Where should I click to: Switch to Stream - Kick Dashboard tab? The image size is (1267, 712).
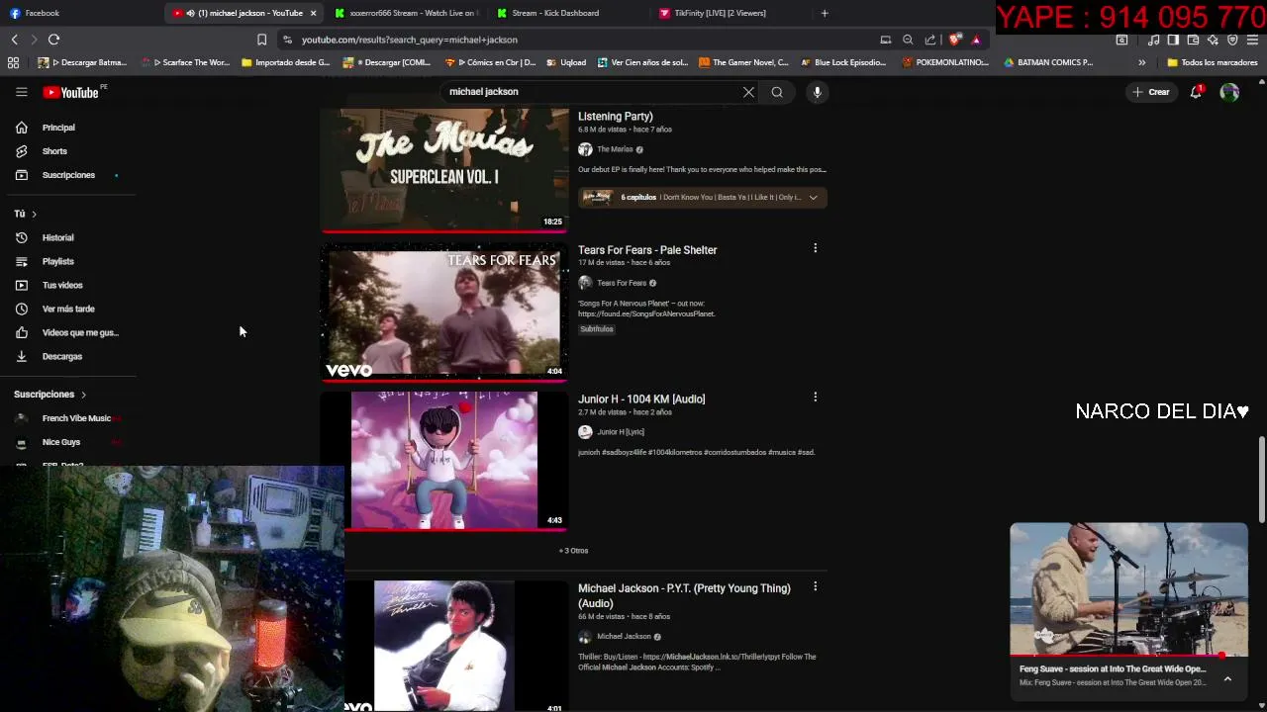click(554, 13)
